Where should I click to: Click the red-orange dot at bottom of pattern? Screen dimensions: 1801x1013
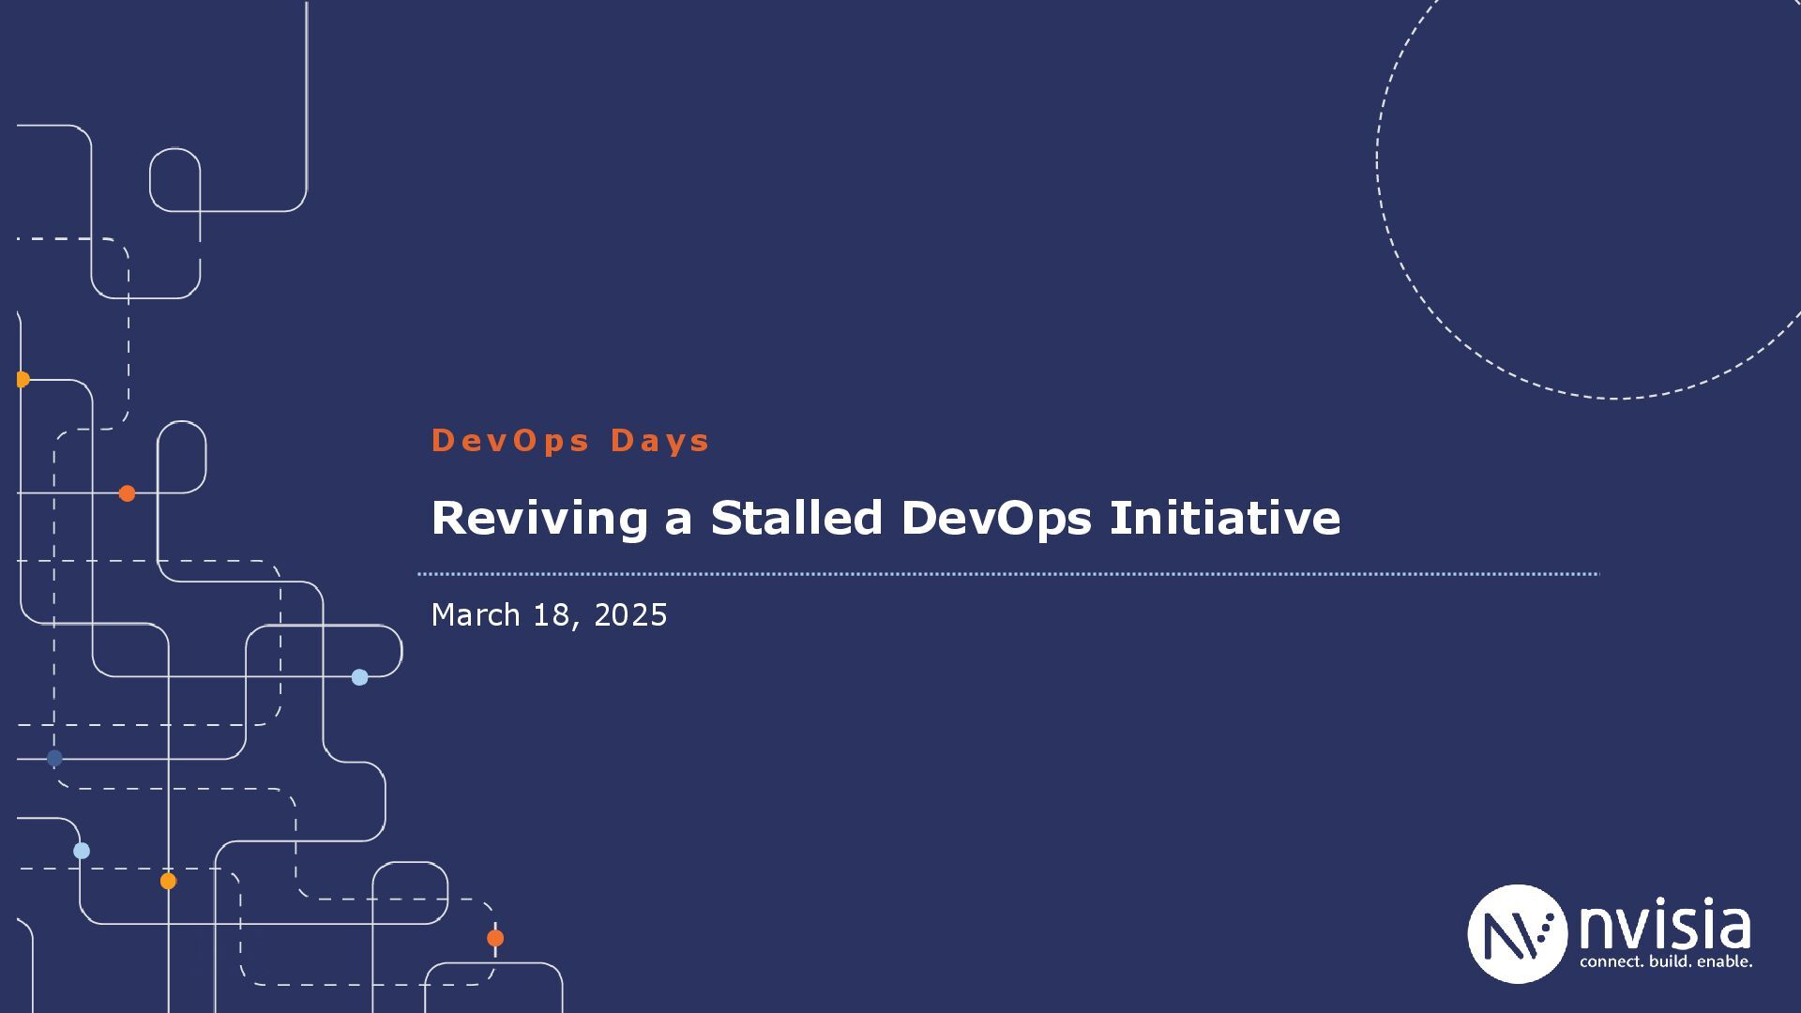[x=495, y=938]
